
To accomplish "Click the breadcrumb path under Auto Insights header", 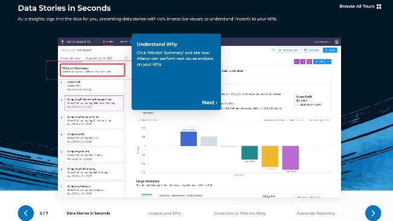I will point(77,50).
